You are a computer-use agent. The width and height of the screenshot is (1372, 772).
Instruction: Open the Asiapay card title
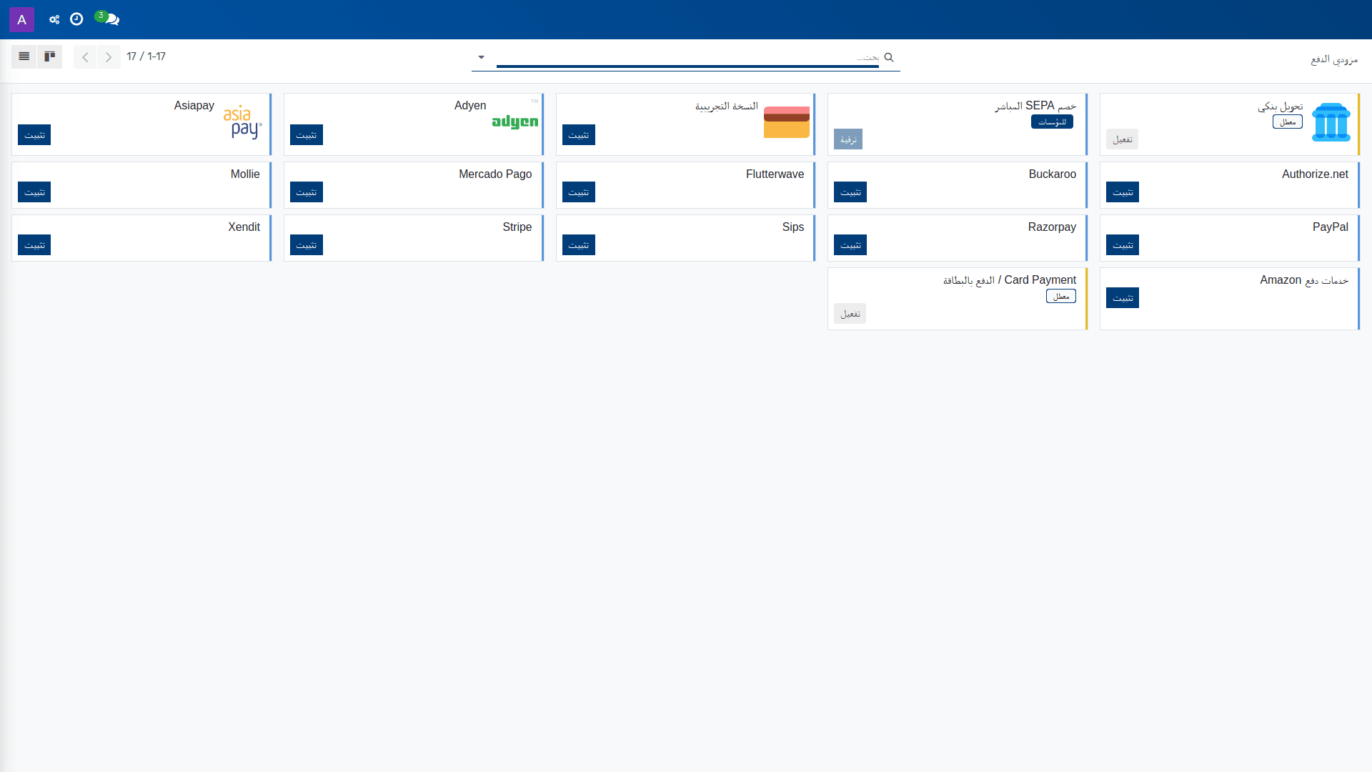pyautogui.click(x=194, y=106)
